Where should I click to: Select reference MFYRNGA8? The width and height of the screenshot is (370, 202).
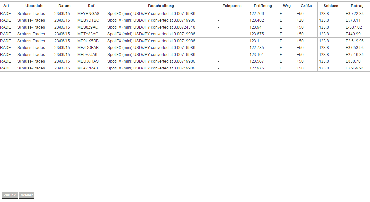click(x=88, y=14)
